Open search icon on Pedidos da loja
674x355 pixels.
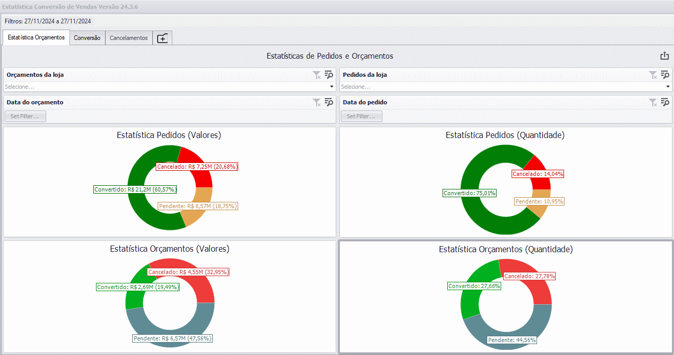point(665,75)
